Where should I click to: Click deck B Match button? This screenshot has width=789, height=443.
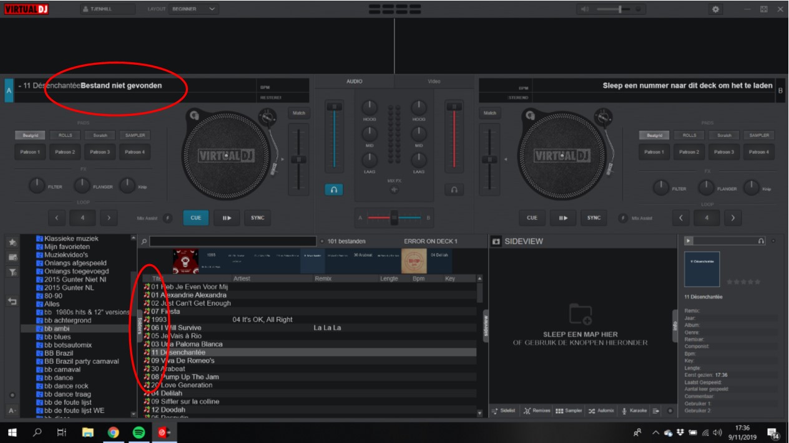coord(490,113)
